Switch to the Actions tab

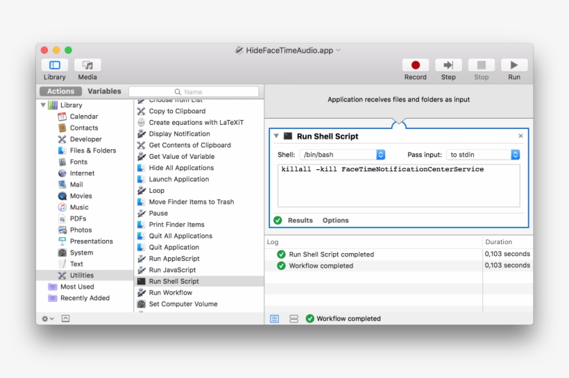(60, 92)
